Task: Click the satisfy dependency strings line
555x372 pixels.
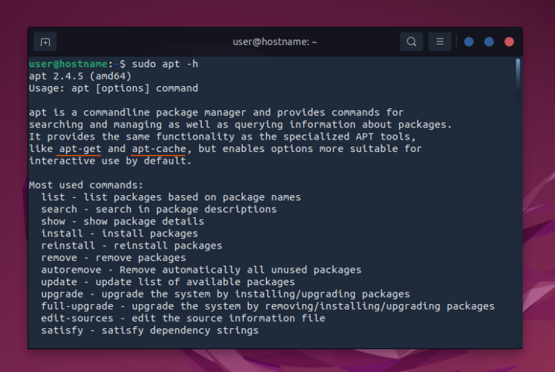Action: (150, 330)
